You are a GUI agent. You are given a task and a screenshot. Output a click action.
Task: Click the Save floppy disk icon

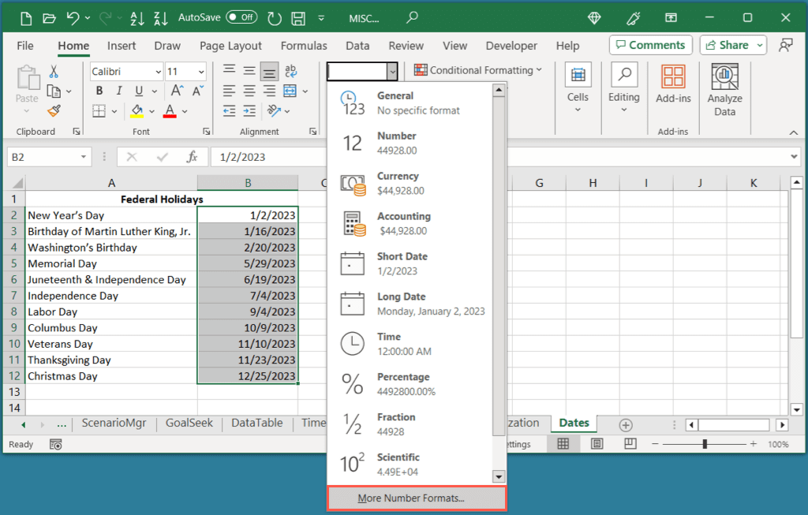point(299,17)
